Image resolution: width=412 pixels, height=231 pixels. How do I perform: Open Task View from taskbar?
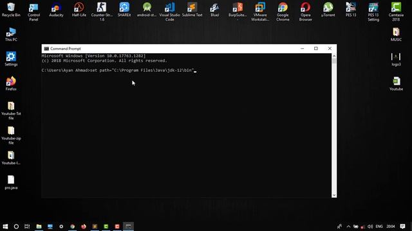27,227
